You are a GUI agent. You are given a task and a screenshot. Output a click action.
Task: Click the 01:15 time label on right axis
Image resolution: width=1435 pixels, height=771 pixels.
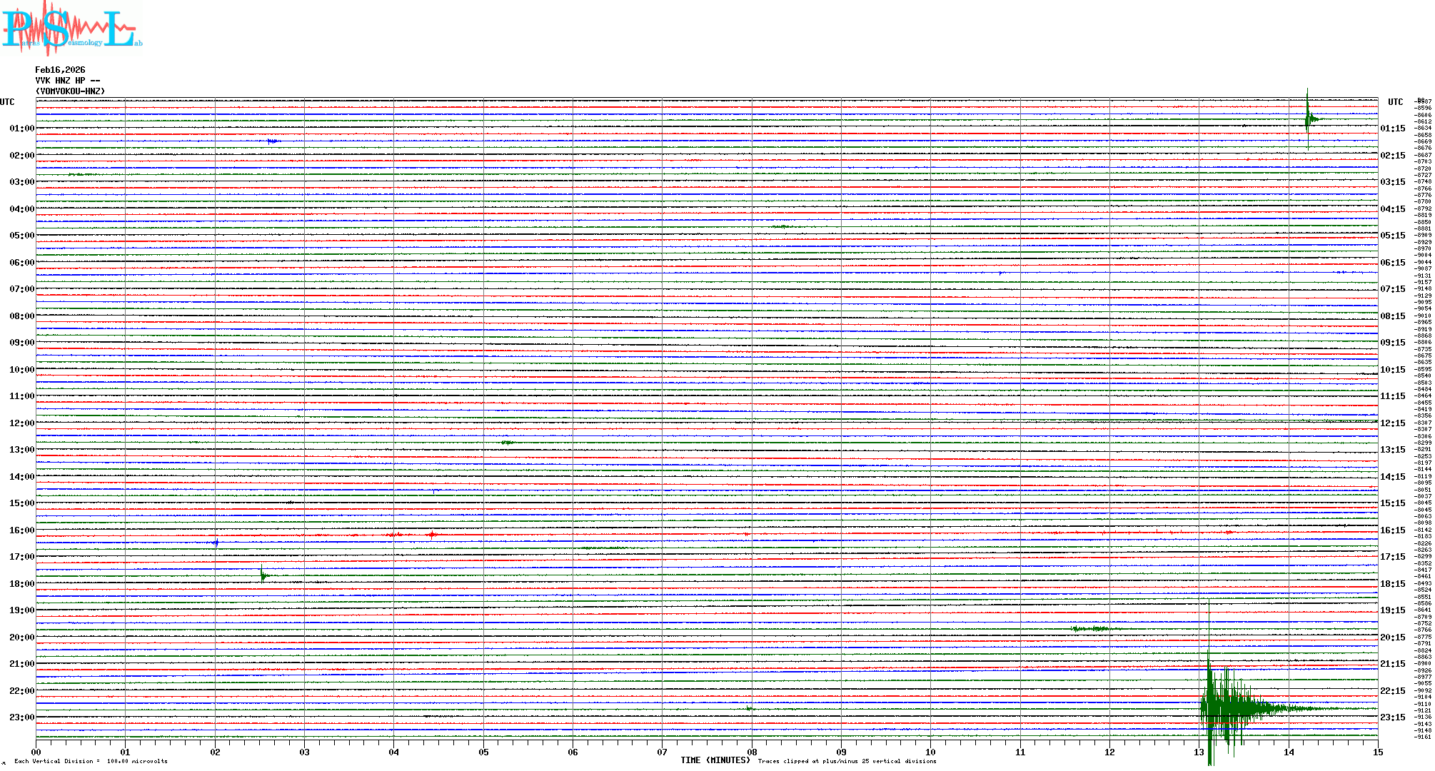(x=1392, y=128)
